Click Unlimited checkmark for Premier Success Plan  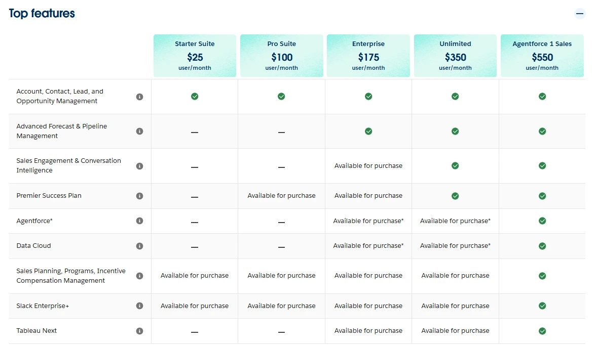pyautogui.click(x=455, y=196)
